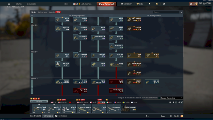Image resolution: width=213 pixels, height=120 pixels.
Task: Switch to the Aviação tab
Action: pyautogui.click(x=52, y=12)
